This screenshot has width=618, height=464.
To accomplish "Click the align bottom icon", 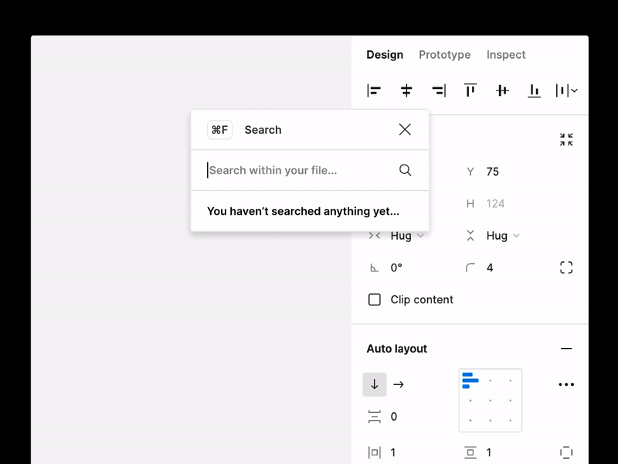I will pyautogui.click(x=534, y=90).
